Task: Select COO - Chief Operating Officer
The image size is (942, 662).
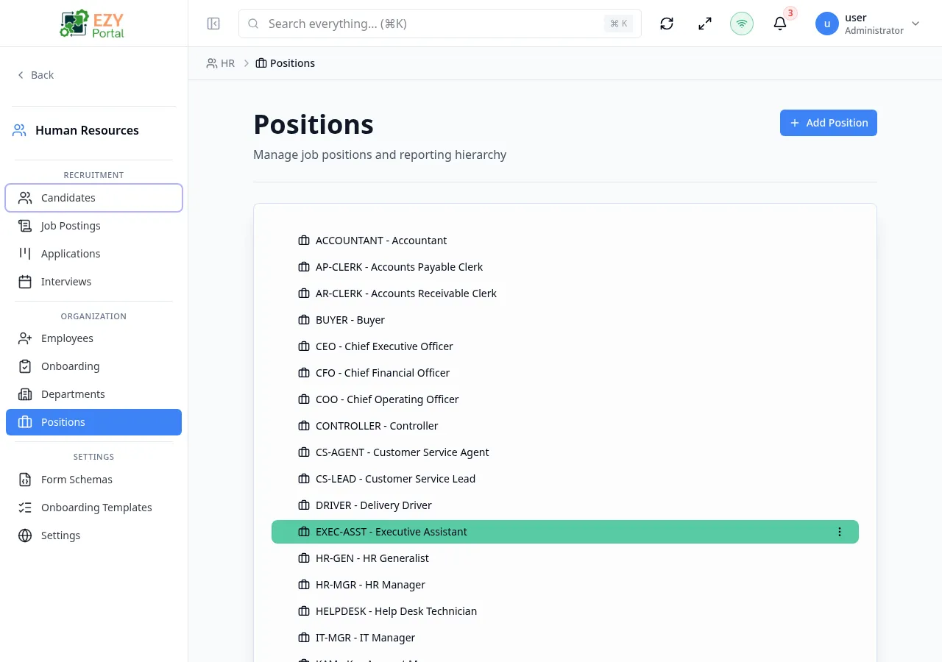Action: [x=565, y=399]
